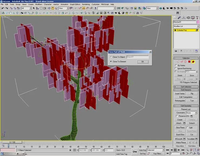Open the Modifiers menu

[x=39, y=4]
